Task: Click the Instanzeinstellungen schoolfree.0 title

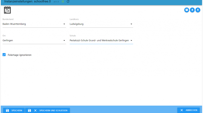Action: pos(27,2)
